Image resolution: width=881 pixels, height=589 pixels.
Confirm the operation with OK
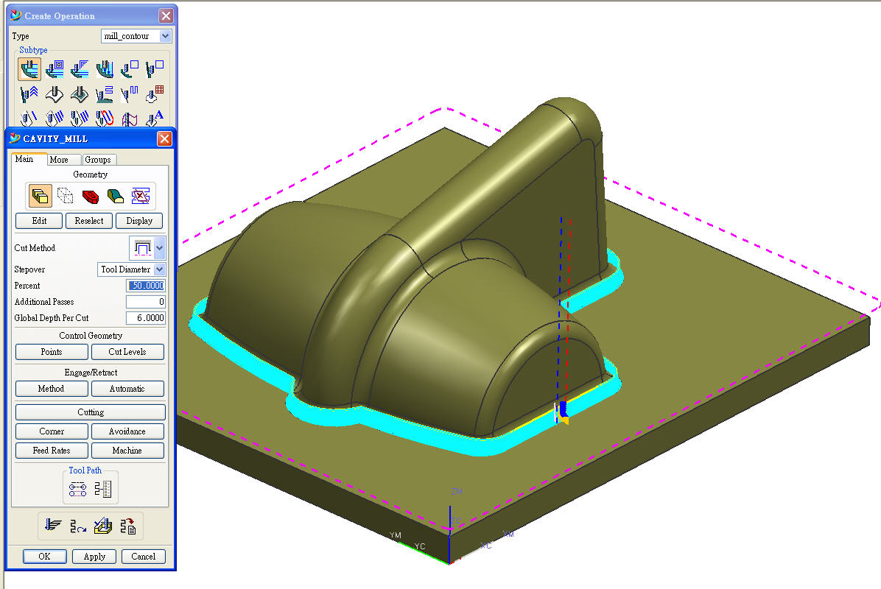[x=45, y=557]
